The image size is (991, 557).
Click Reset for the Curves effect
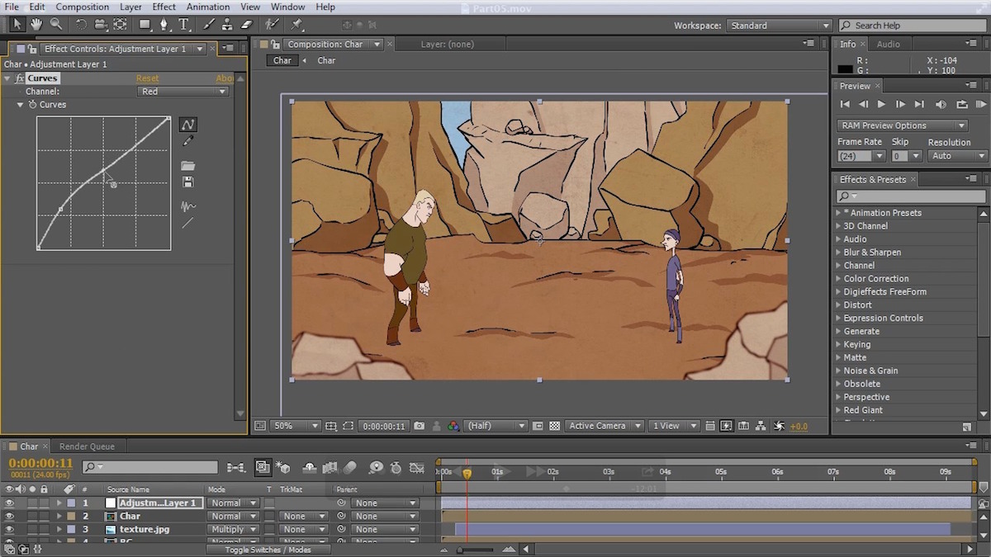point(147,78)
